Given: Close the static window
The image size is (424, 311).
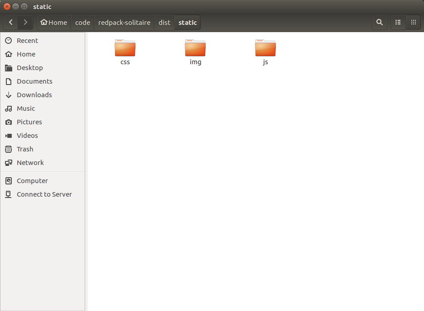Looking at the screenshot, I should (7, 6).
